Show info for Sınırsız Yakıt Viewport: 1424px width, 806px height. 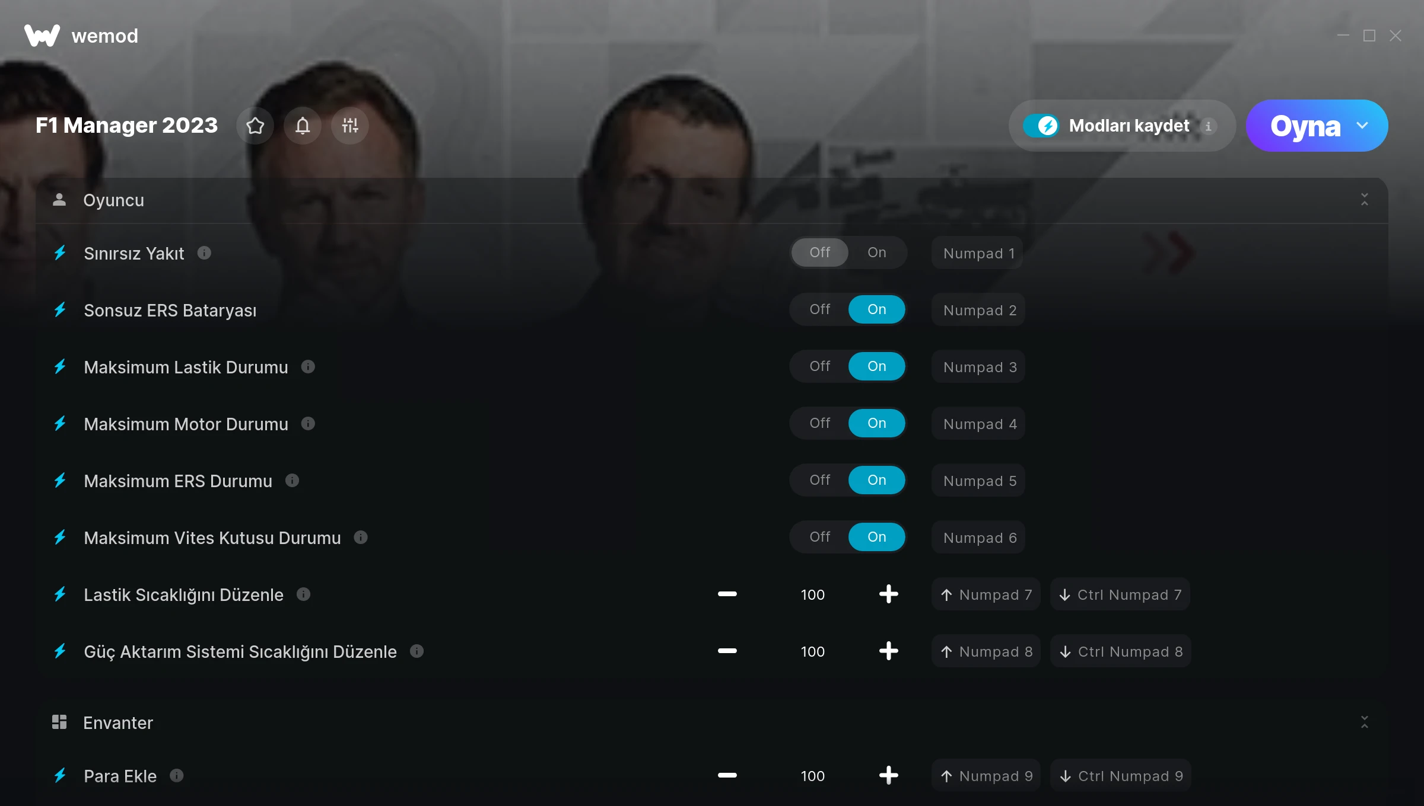point(204,253)
